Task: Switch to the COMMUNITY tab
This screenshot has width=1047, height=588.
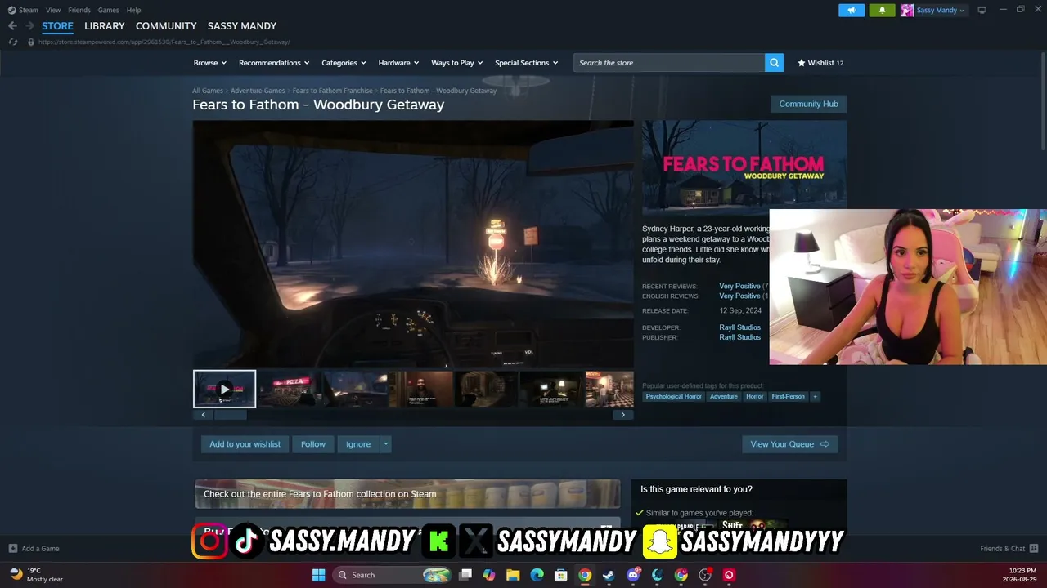Action: tap(166, 26)
